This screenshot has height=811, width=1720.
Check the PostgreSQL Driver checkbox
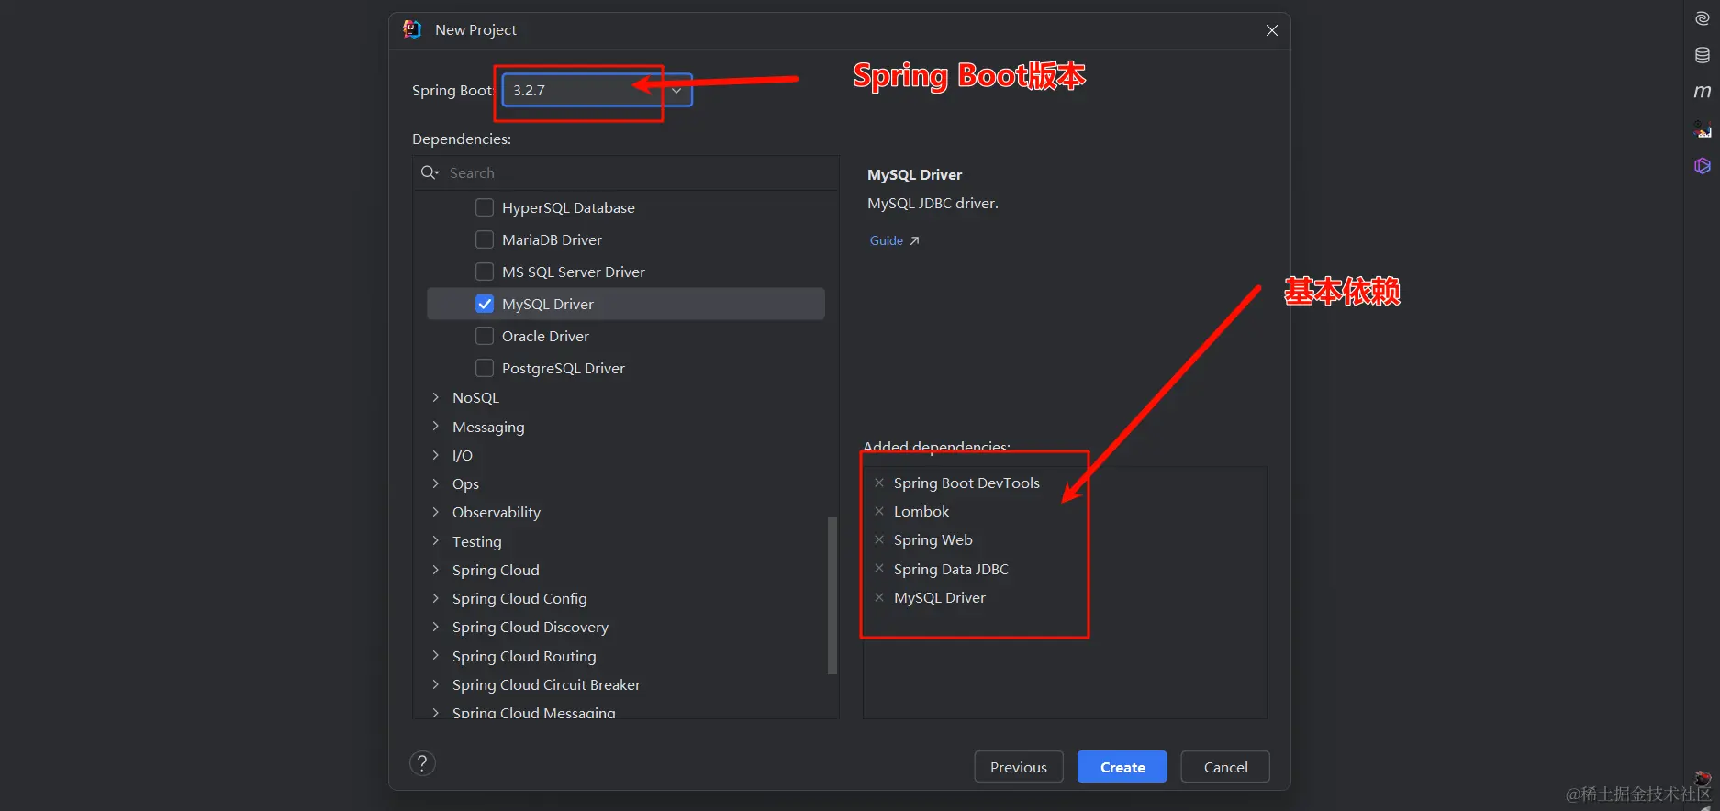point(485,368)
